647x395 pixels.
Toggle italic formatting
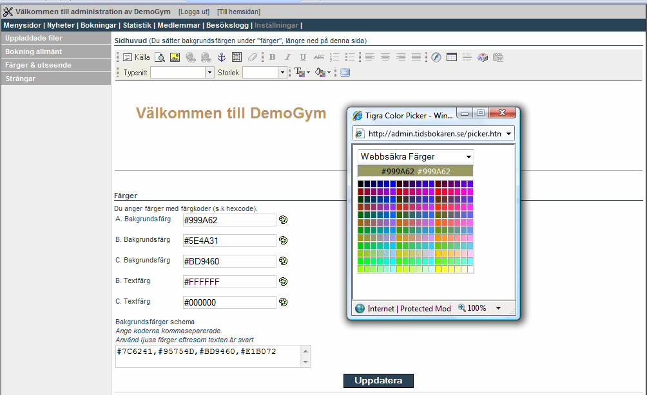(287, 57)
